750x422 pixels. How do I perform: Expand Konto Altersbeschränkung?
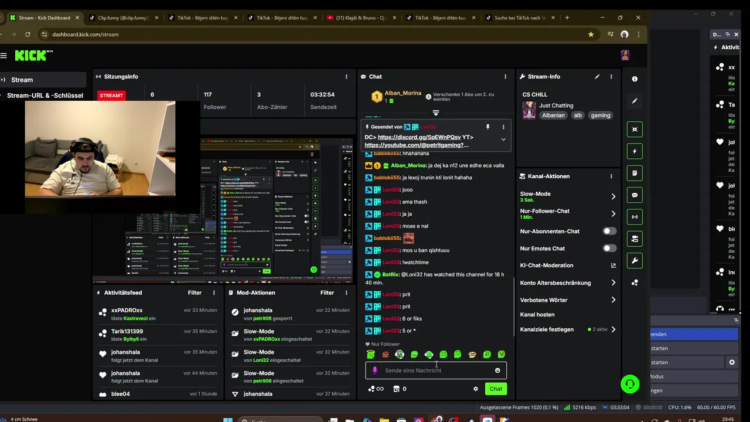tap(613, 283)
